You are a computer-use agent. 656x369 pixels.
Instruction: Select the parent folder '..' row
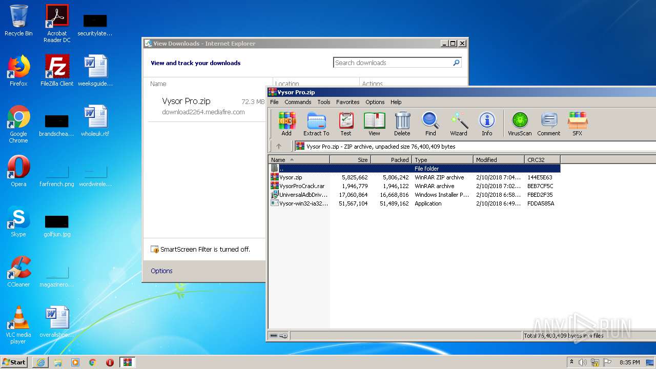point(415,168)
